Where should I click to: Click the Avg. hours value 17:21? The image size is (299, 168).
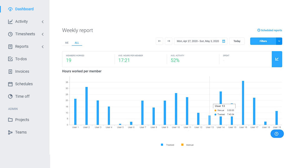point(124,60)
